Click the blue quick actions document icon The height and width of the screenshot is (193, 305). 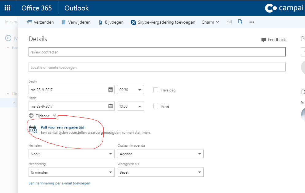click(240, 22)
